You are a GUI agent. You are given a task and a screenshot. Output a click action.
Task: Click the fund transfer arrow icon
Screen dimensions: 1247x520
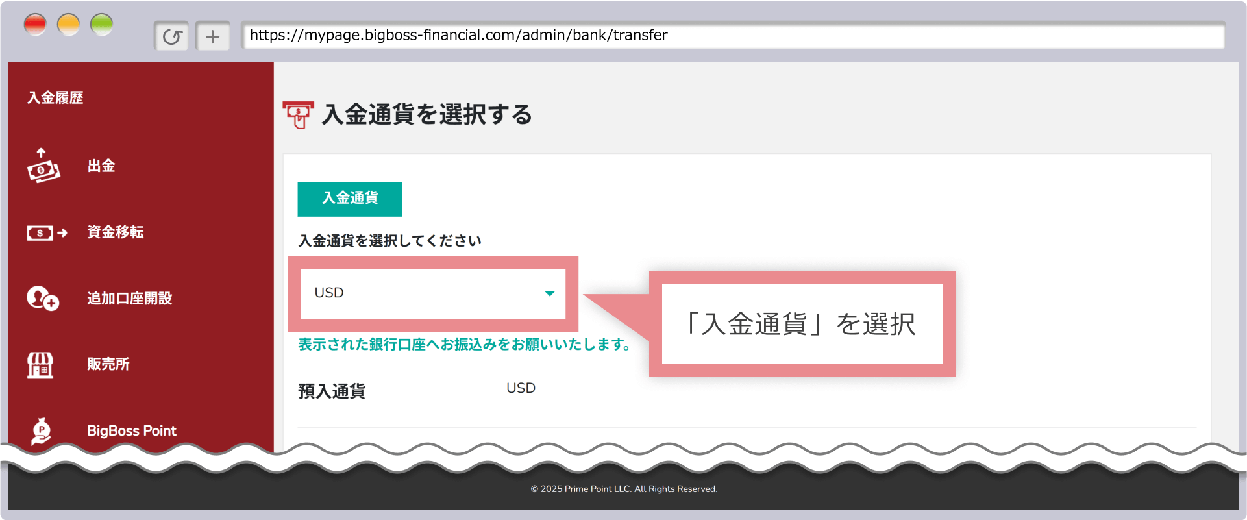coord(47,232)
